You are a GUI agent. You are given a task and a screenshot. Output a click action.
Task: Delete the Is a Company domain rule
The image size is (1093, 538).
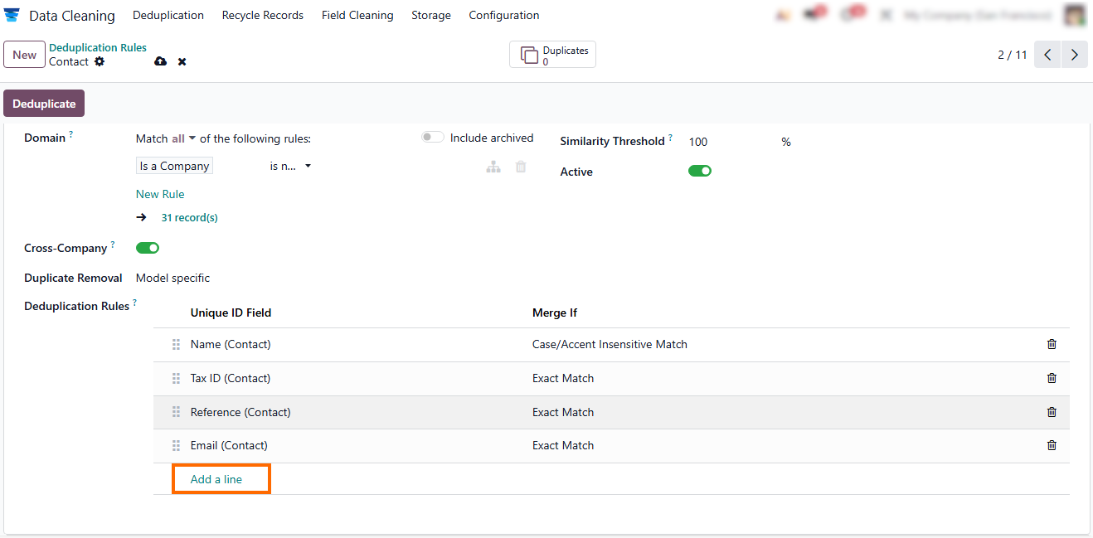click(x=521, y=167)
